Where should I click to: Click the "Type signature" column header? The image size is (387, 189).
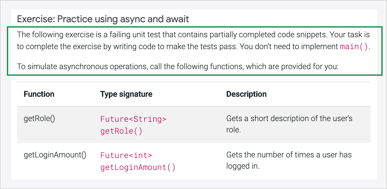point(126,94)
